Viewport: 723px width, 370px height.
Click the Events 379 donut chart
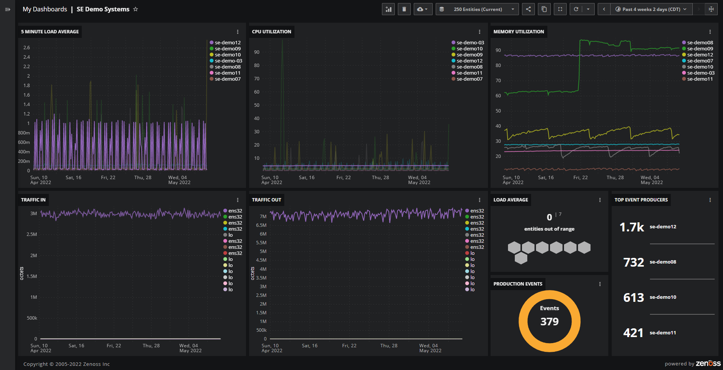(549, 321)
